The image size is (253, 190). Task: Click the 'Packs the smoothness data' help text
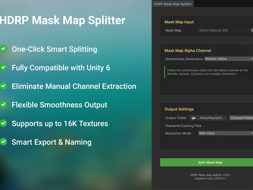click(x=207, y=72)
